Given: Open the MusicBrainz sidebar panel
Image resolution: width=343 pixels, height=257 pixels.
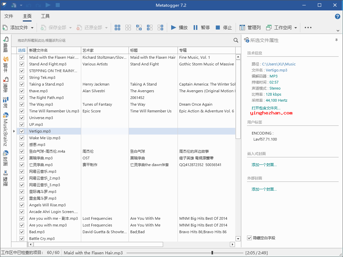Looking at the screenshot, I should pyautogui.click(x=6, y=129).
